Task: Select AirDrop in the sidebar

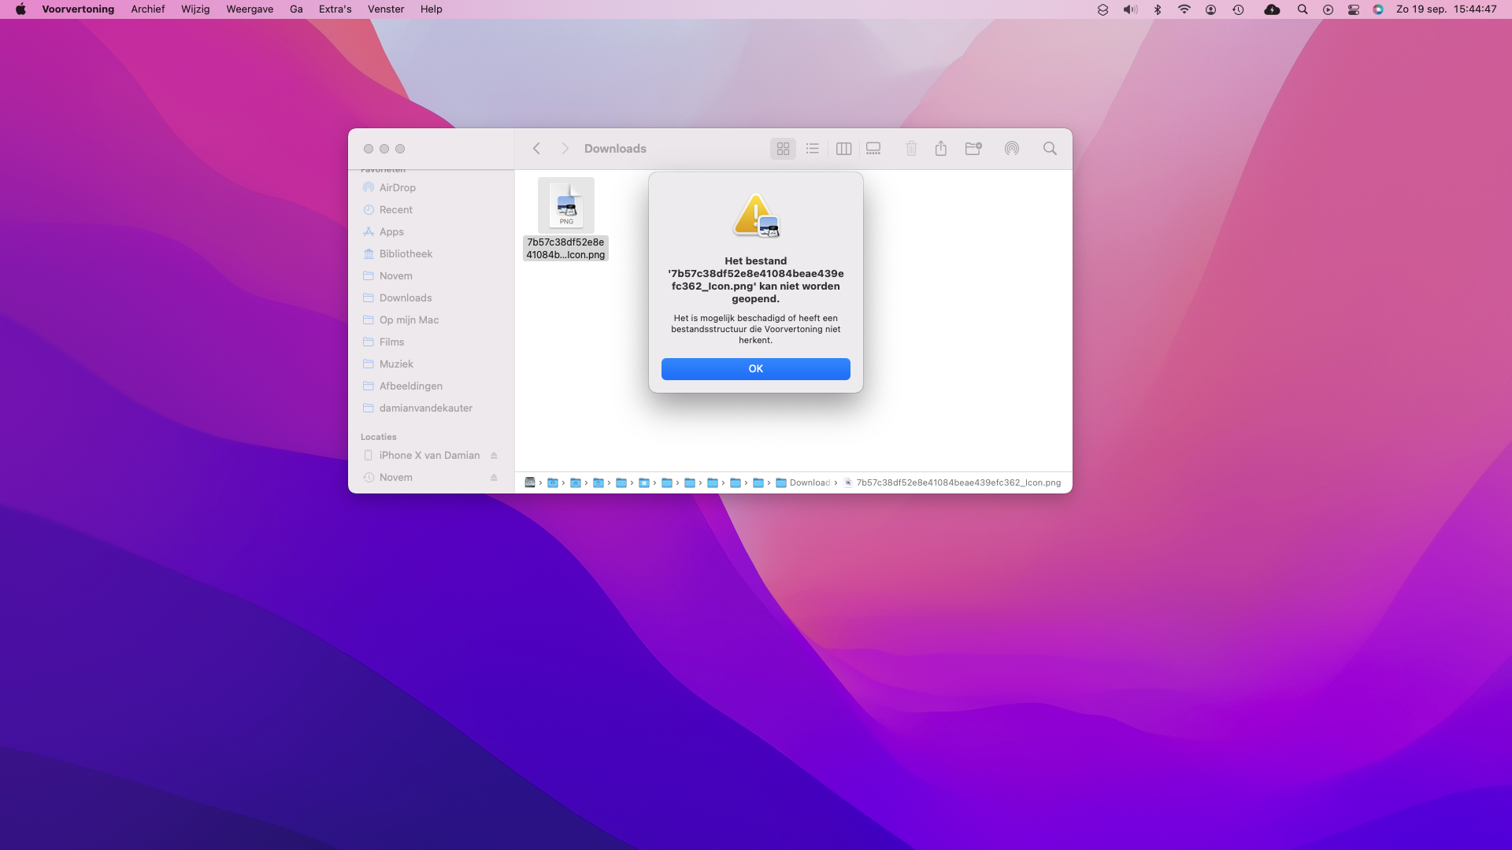Action: tap(431, 188)
